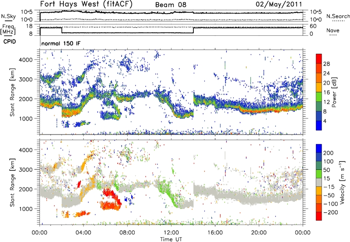Click 'Slant Range [km]' label of power panel
350x242 pixels.
[x=12, y=92]
